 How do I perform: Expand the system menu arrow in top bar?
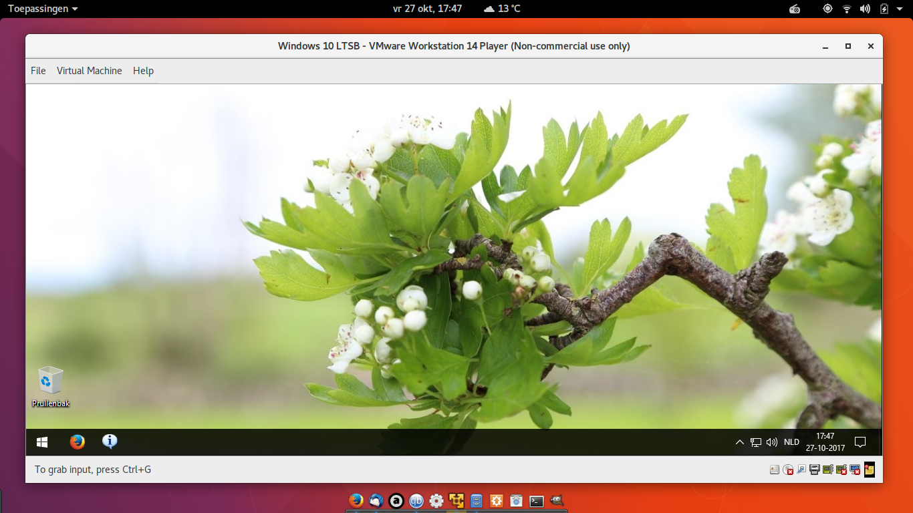pos(900,9)
